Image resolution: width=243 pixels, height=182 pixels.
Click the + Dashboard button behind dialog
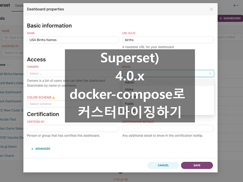230,18
